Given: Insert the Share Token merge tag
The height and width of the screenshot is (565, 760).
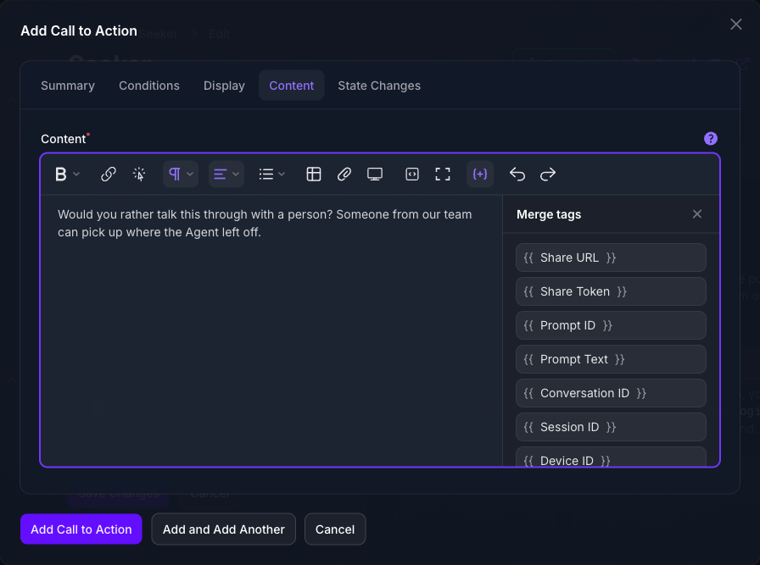Looking at the screenshot, I should tap(611, 291).
